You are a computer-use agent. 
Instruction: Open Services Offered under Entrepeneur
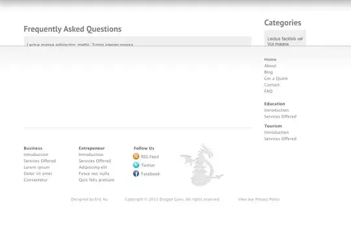pos(95,161)
